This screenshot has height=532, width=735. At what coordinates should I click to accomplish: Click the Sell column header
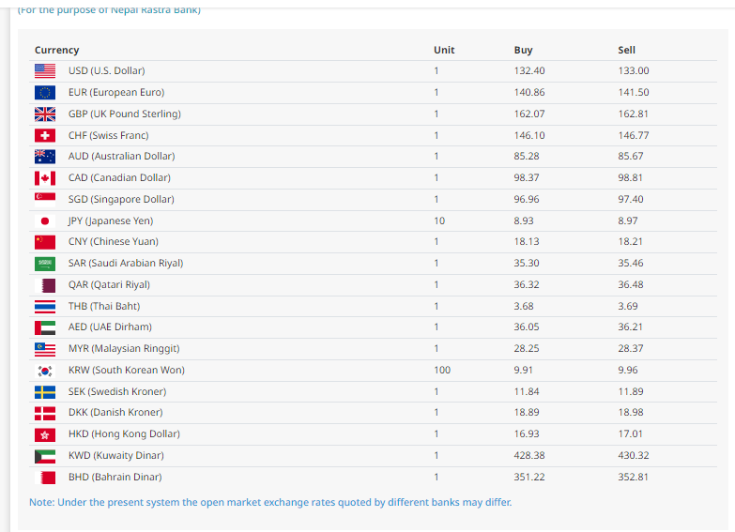626,50
